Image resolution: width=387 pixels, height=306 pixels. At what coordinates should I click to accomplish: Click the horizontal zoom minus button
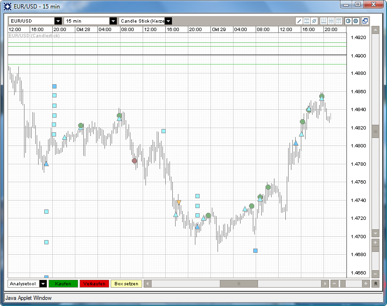click(x=334, y=283)
